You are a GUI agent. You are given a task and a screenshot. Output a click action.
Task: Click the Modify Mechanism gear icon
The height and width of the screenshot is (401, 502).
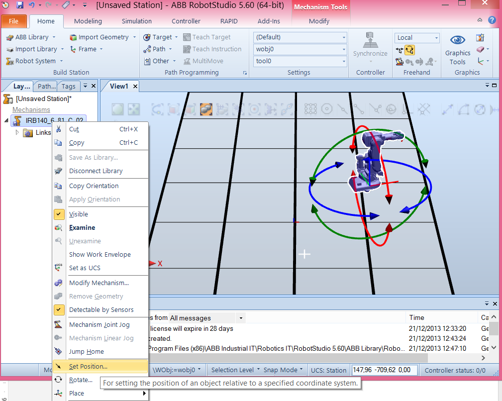(59, 283)
